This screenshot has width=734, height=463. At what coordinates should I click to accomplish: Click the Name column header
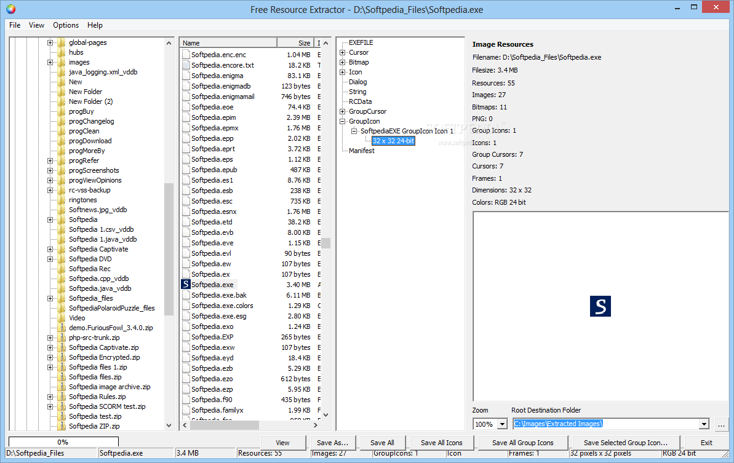[228, 42]
